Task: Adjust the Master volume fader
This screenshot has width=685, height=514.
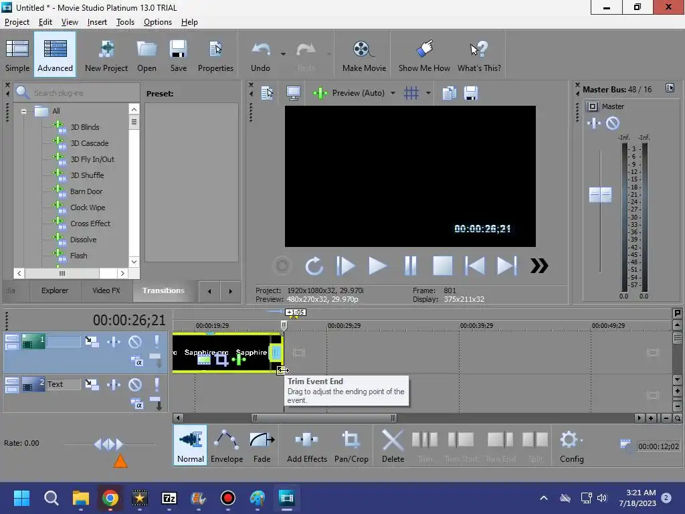Action: tap(600, 195)
